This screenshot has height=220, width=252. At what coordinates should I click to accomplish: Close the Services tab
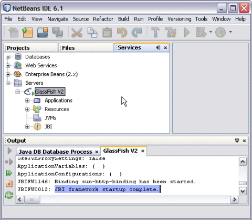[165, 48]
